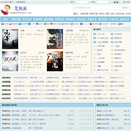Click 复制网址 copy link icon
The height and width of the screenshot is (131, 131).
pyautogui.click(x=110, y=24)
